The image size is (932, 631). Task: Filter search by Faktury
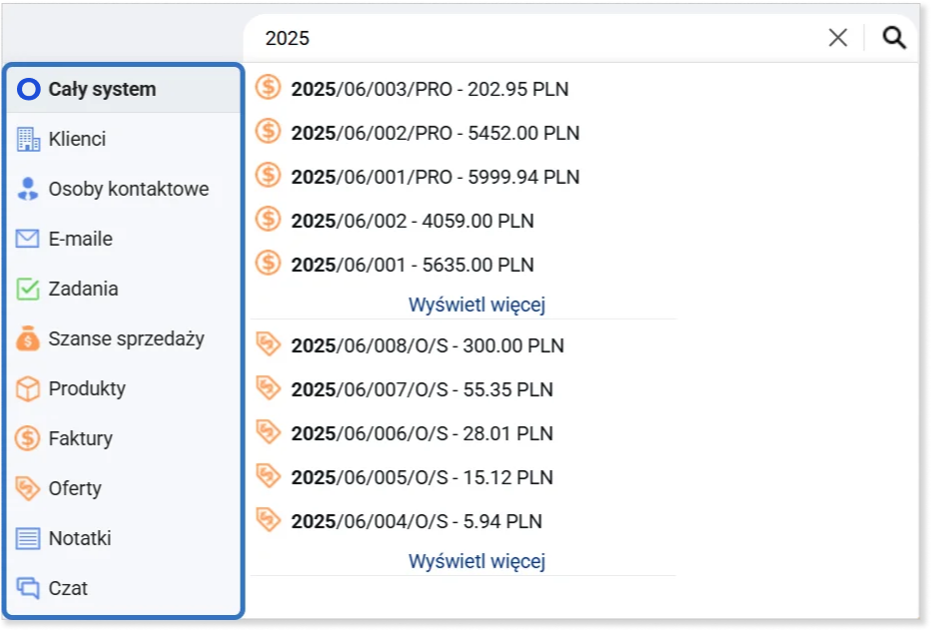[80, 438]
